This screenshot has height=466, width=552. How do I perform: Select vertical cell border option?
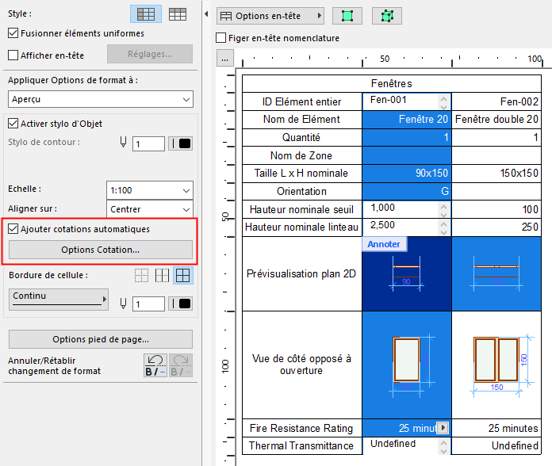coord(162,275)
